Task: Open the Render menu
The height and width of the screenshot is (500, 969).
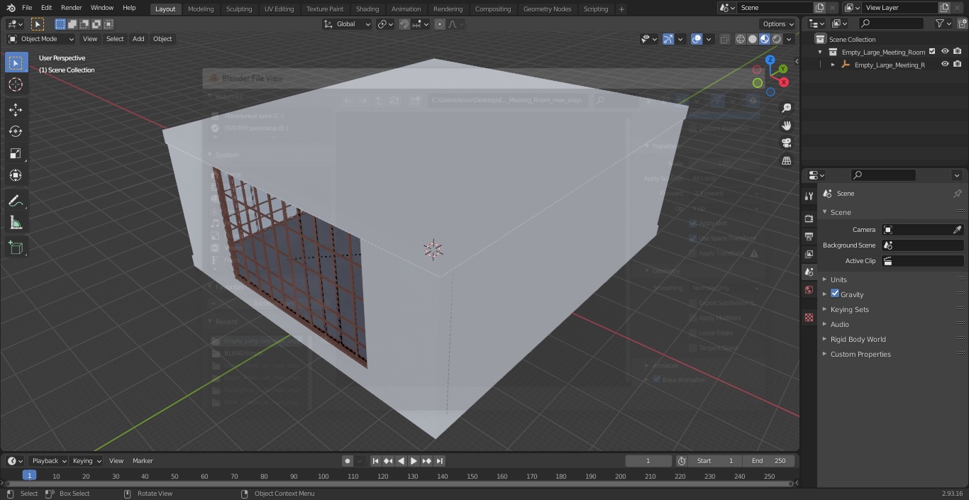Action: coord(71,7)
